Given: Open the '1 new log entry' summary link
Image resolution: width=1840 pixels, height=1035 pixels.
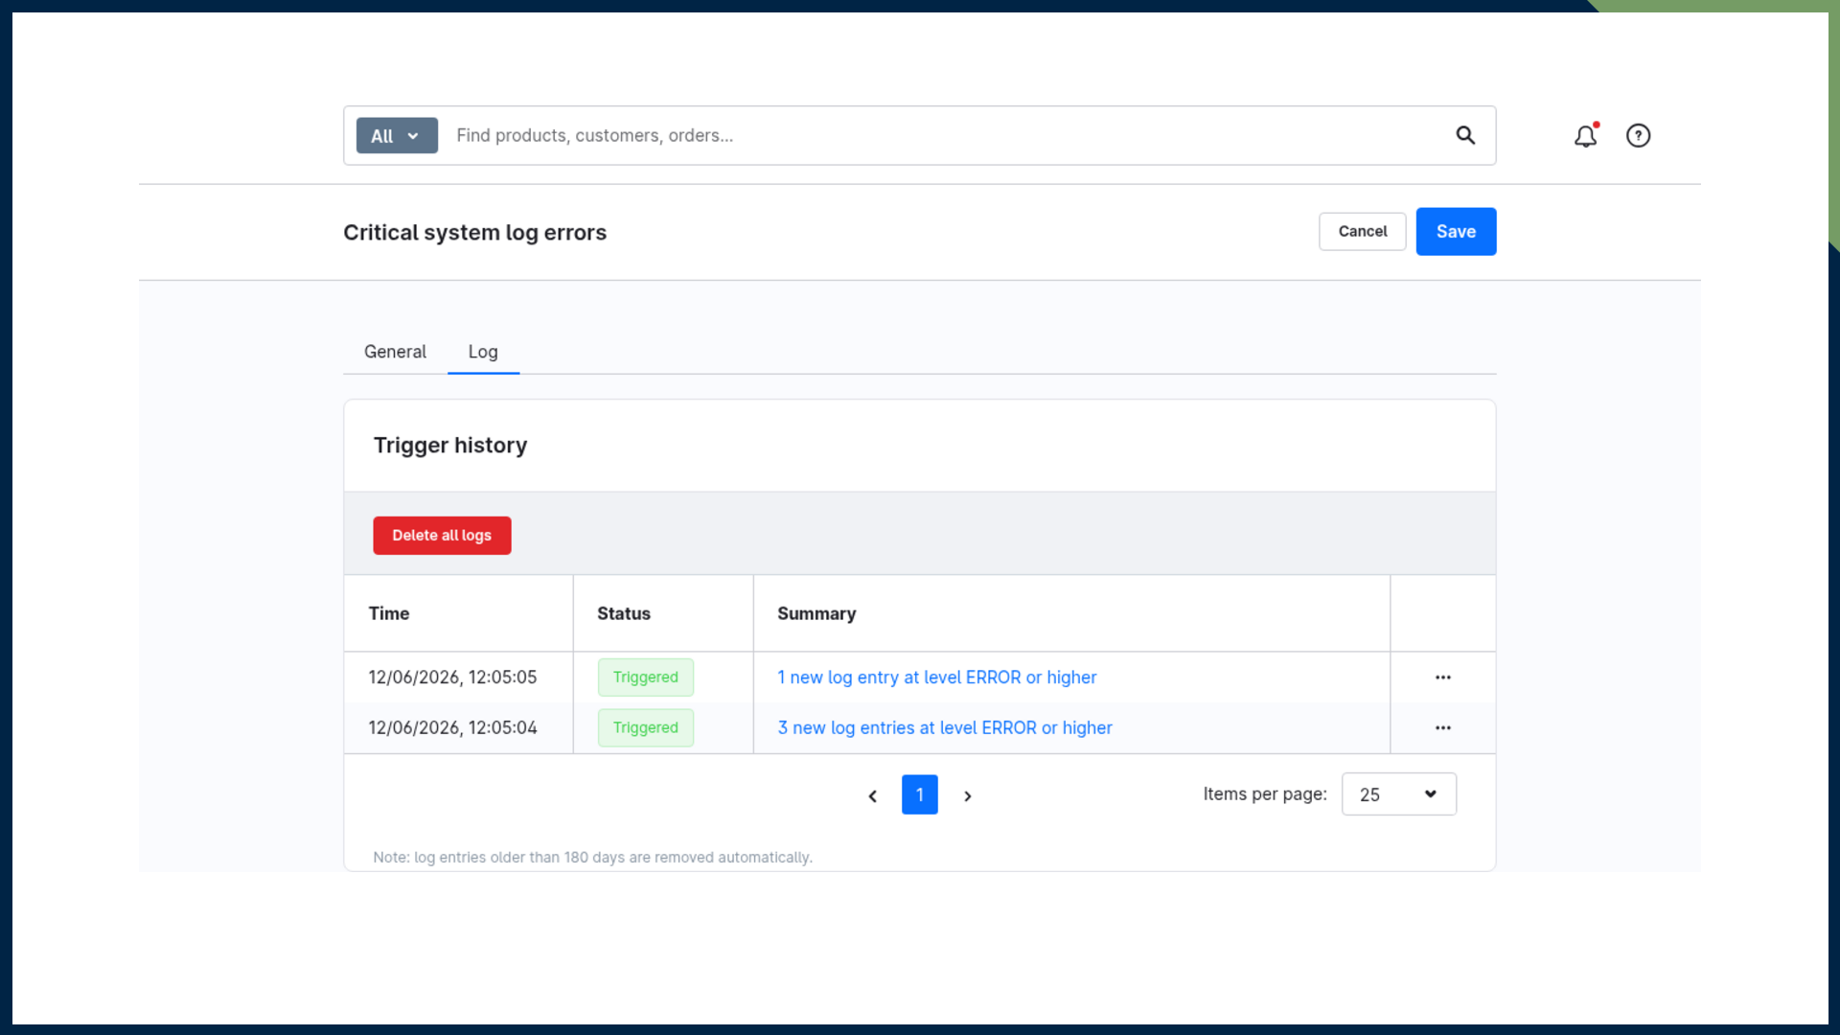Looking at the screenshot, I should tap(936, 678).
